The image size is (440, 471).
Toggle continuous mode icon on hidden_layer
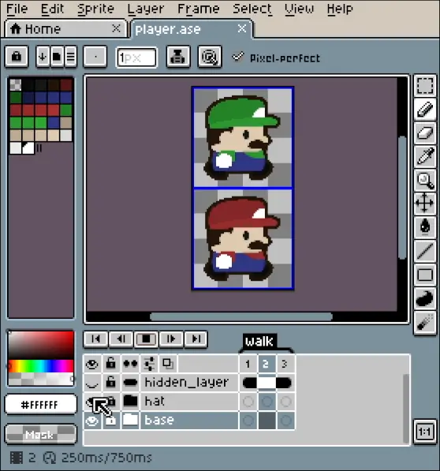coord(130,383)
